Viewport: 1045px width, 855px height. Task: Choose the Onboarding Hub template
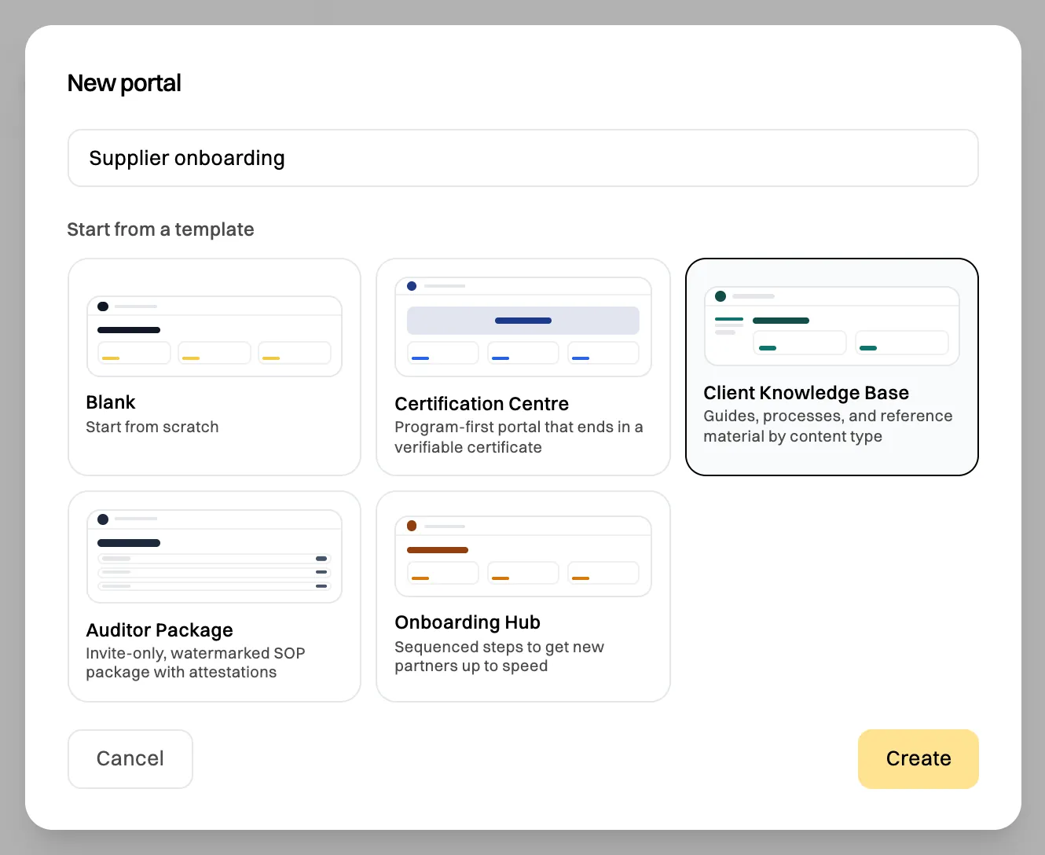click(523, 596)
